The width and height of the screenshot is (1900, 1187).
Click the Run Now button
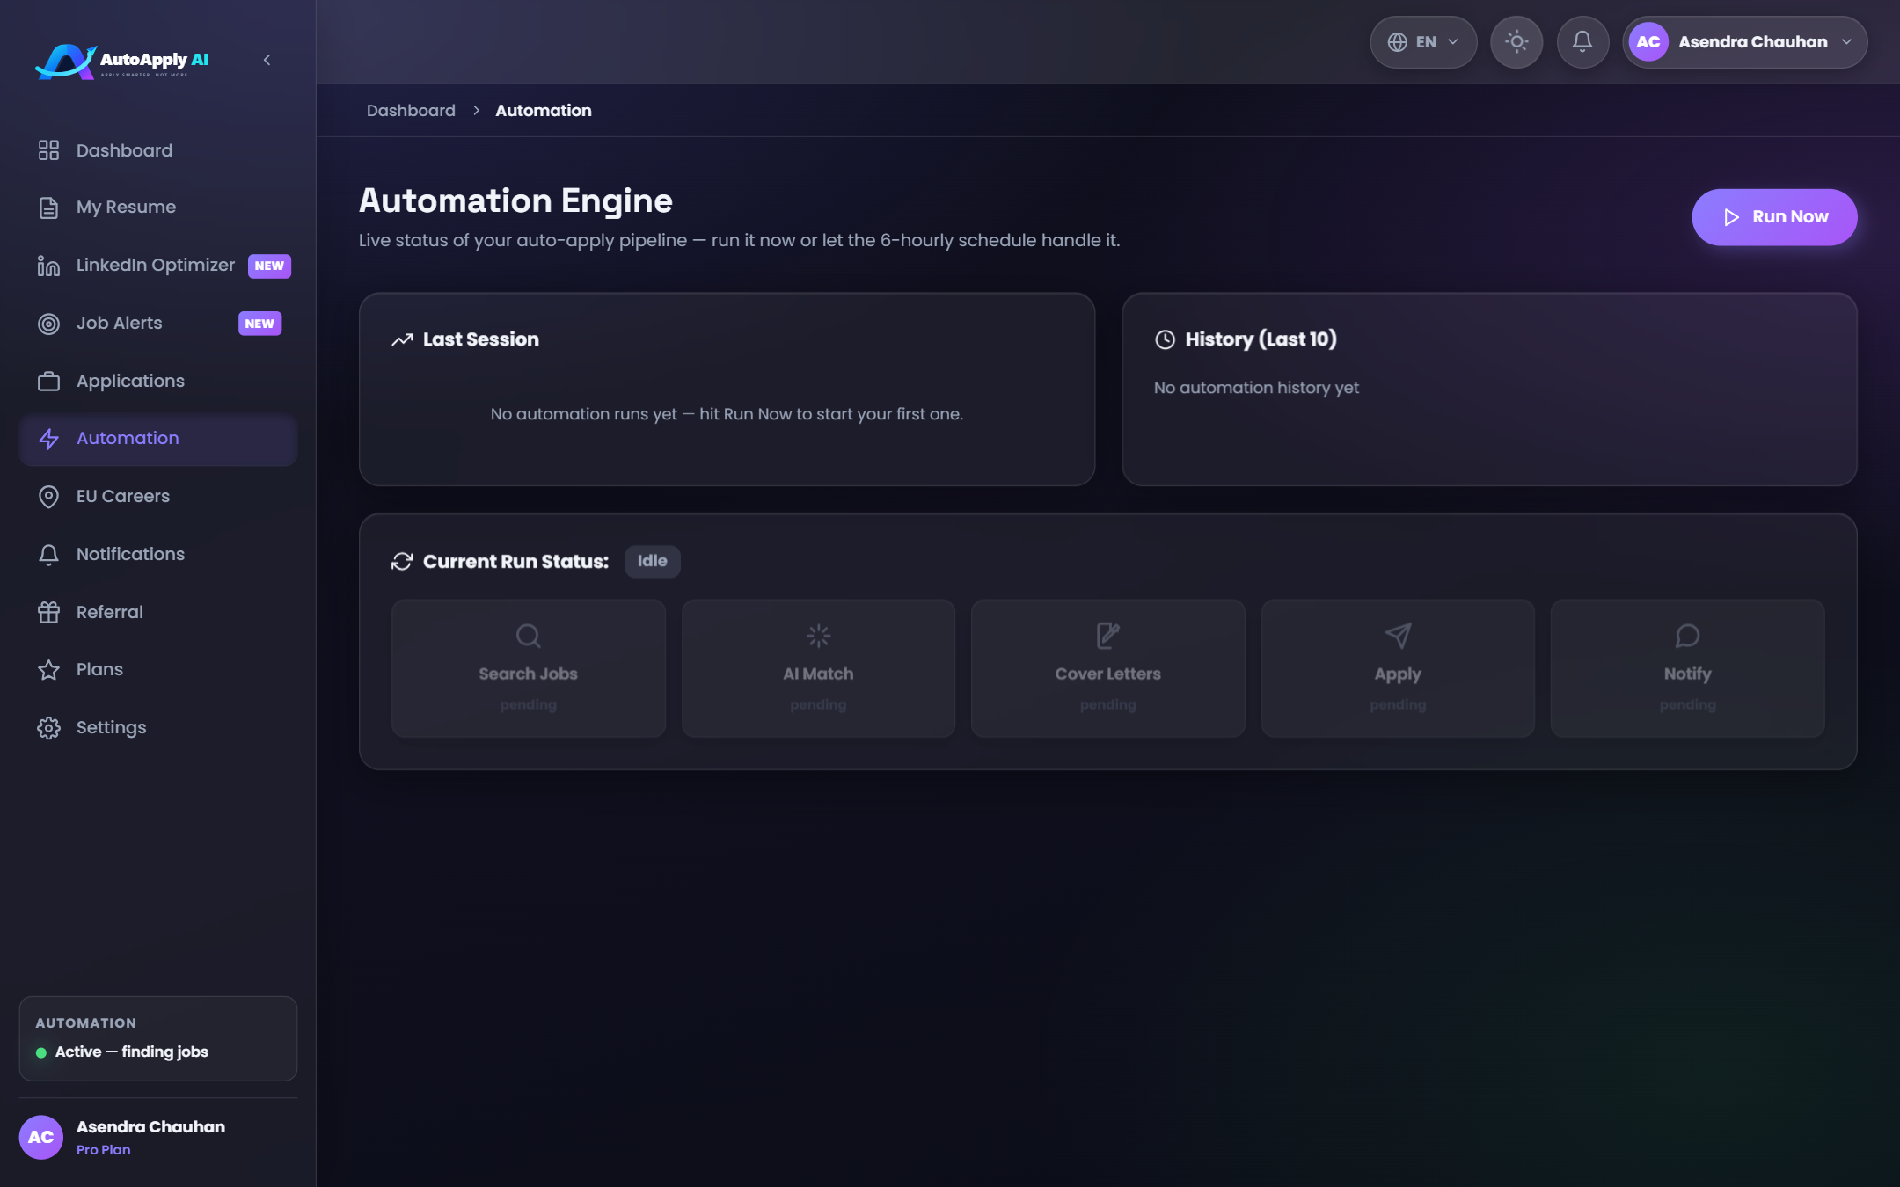tap(1774, 217)
